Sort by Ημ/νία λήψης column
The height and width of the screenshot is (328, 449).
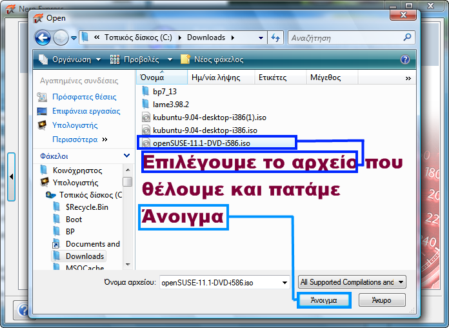click(221, 77)
